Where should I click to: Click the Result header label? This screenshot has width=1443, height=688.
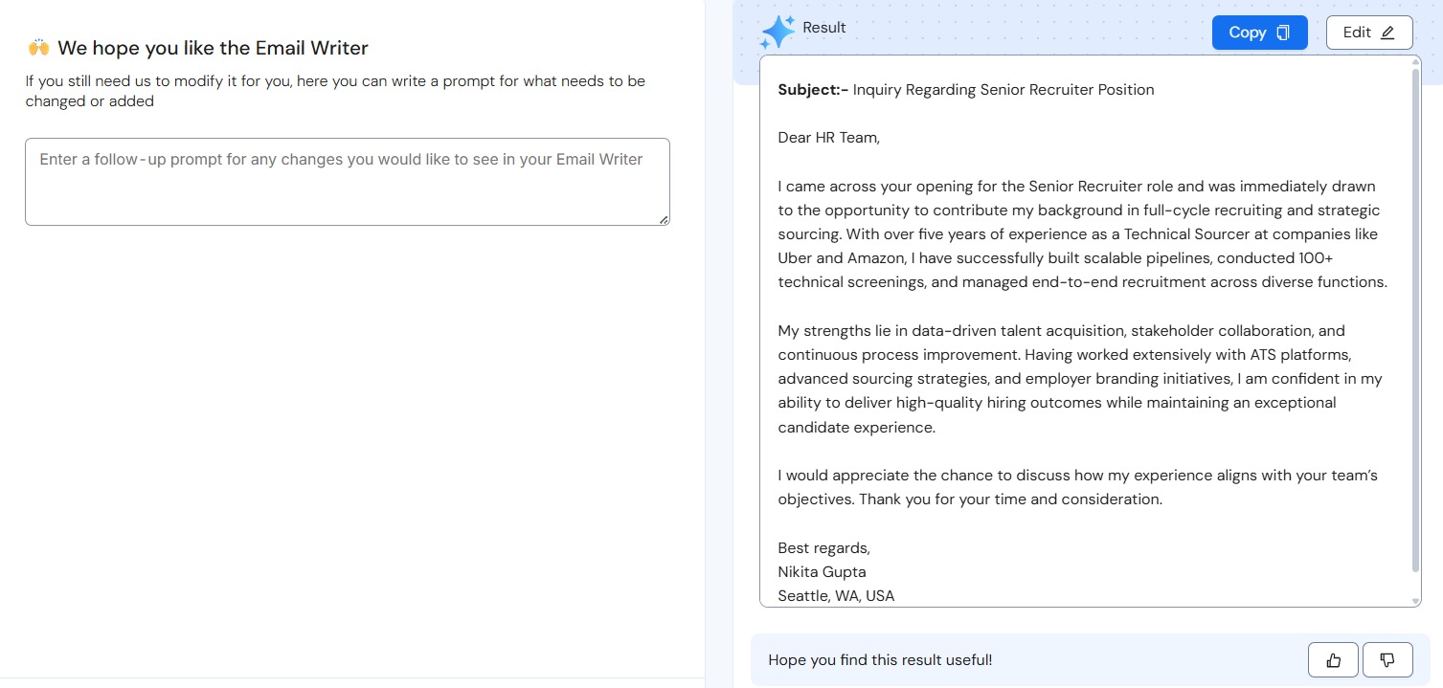(x=822, y=28)
